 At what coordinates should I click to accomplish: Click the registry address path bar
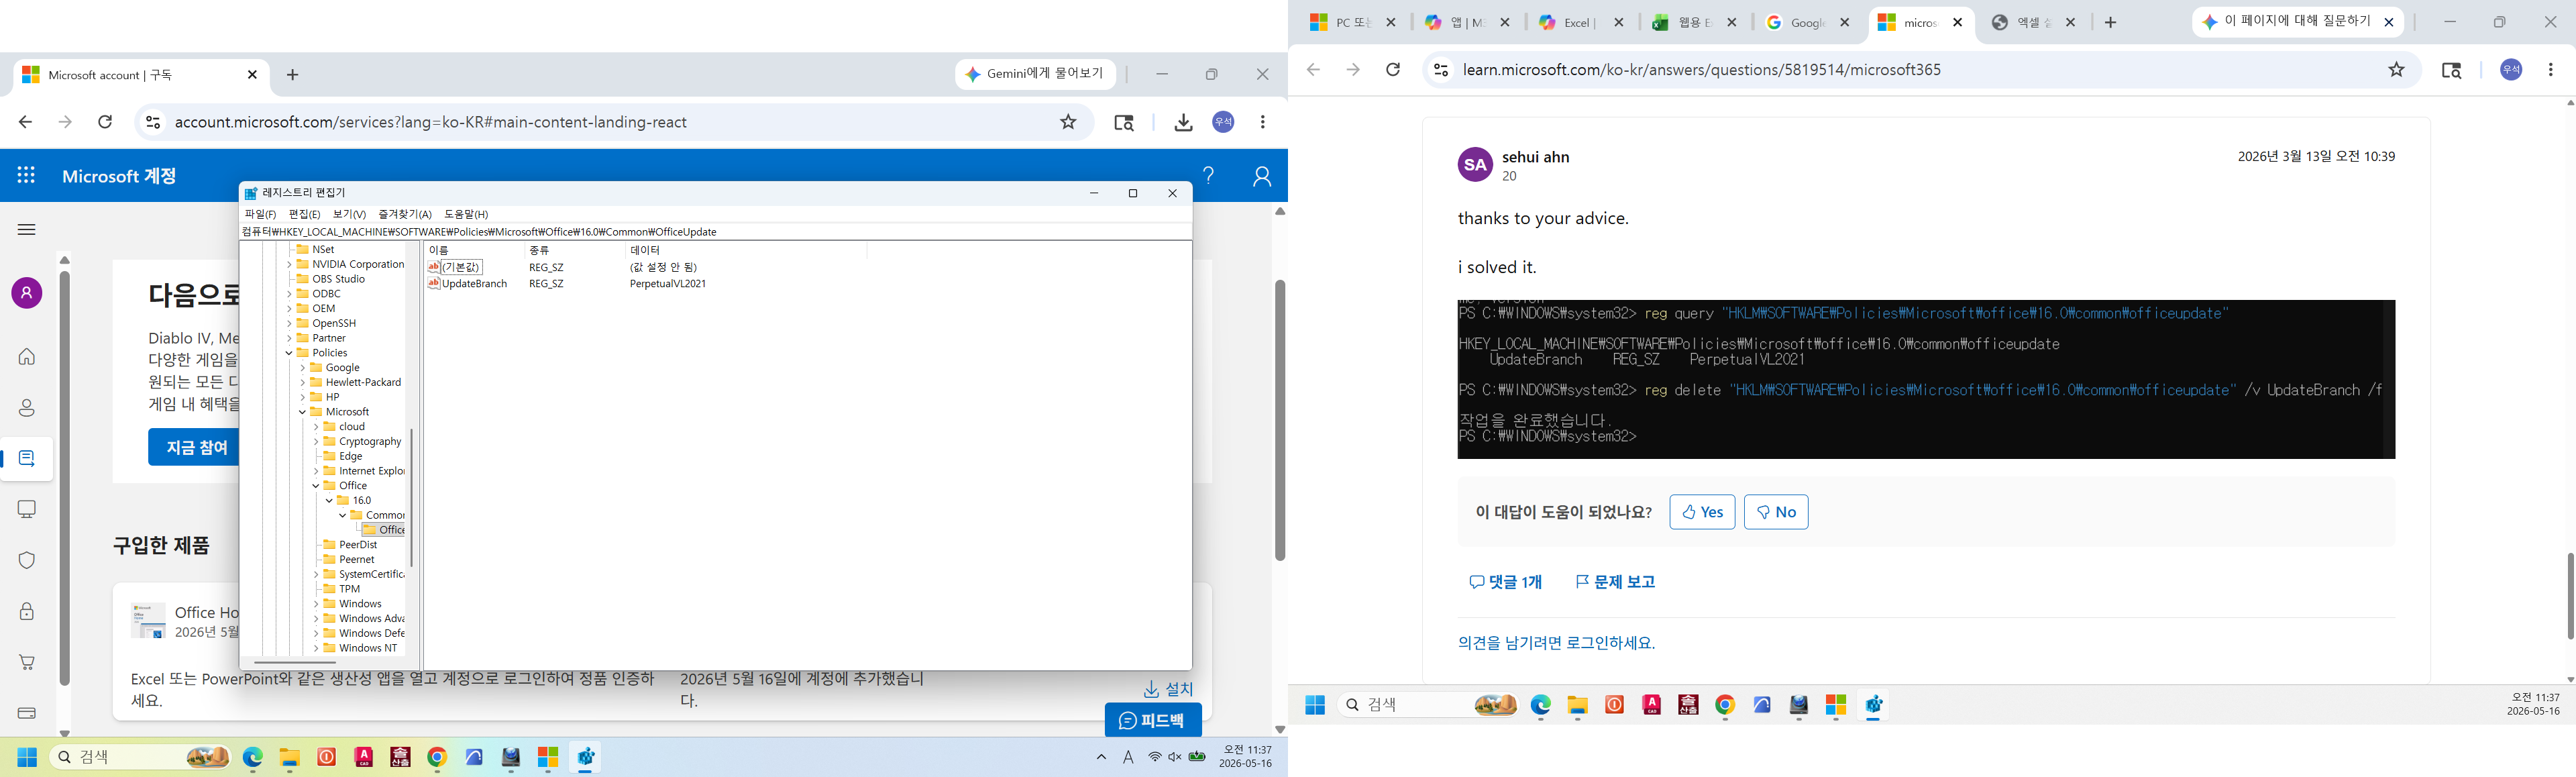click(x=715, y=232)
